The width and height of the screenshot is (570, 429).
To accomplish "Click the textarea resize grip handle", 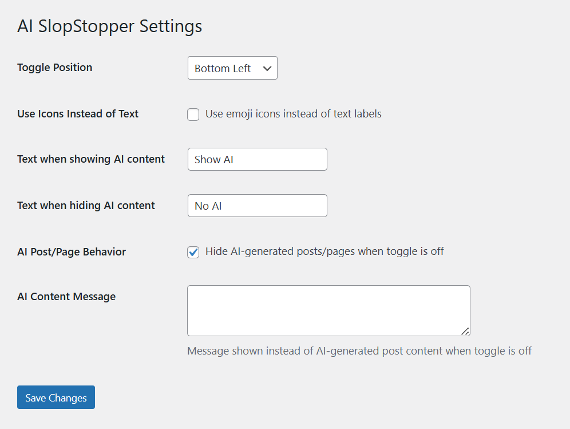I will point(465,331).
